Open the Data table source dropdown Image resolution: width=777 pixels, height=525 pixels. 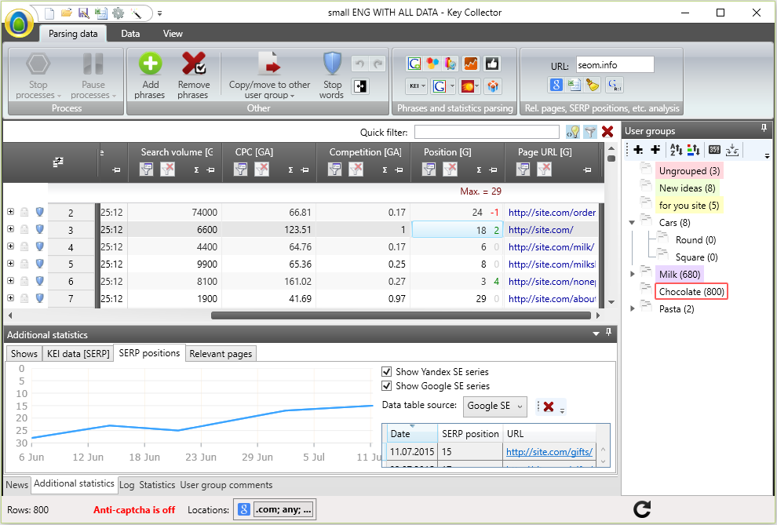point(494,406)
